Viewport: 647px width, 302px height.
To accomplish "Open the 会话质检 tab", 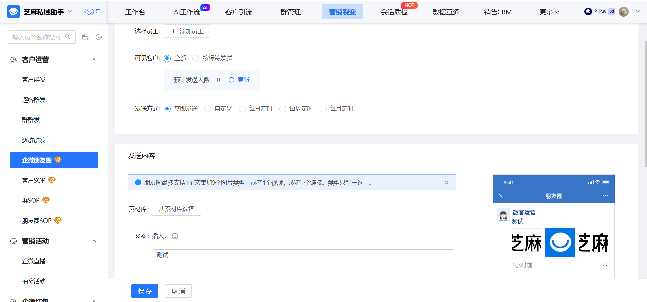I will coord(394,12).
